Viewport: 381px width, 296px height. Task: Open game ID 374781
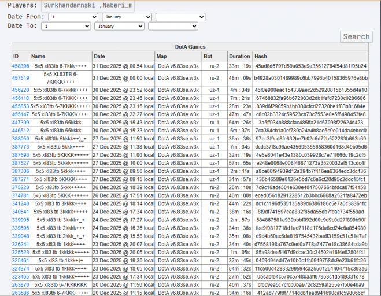[20, 195]
